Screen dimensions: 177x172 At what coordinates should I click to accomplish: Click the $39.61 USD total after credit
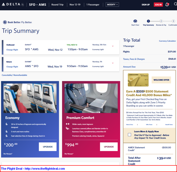point(164,158)
